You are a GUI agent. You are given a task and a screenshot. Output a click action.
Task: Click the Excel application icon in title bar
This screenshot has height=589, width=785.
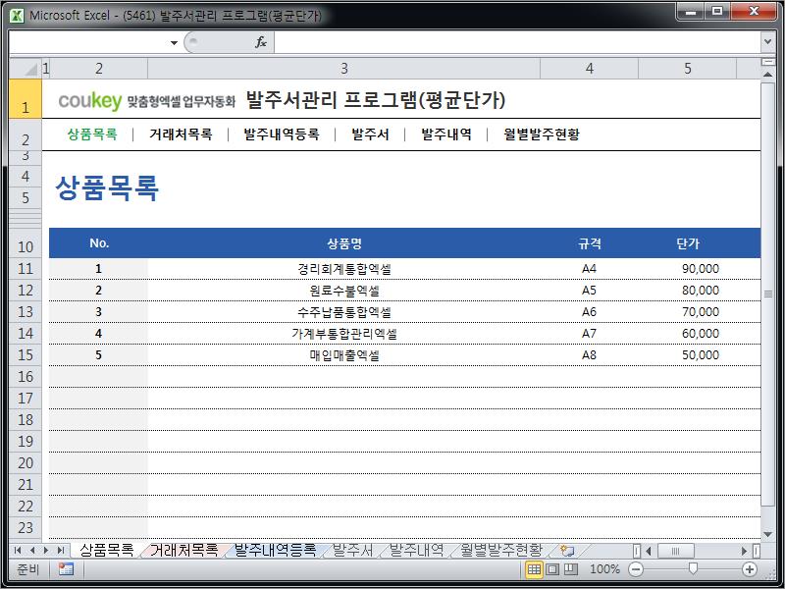[17, 15]
